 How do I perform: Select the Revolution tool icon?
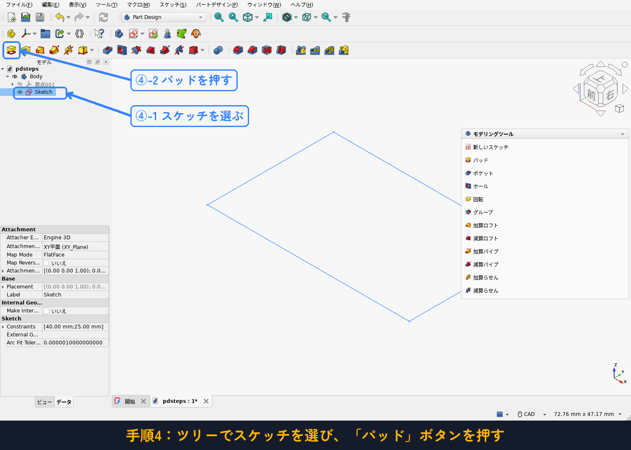click(26, 50)
